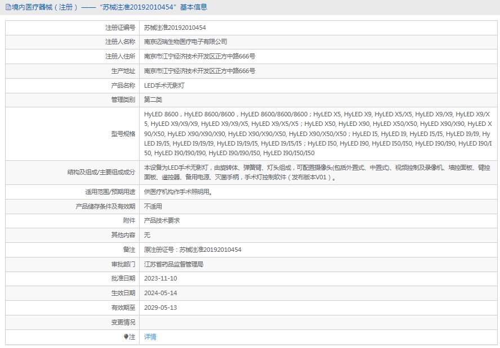Click the 注册证编号 label cell
The image size is (500, 348).
pos(120,28)
